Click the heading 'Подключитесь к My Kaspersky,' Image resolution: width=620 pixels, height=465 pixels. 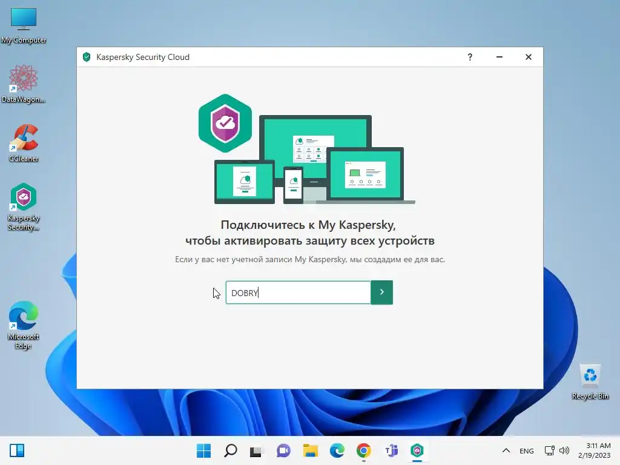click(308, 225)
